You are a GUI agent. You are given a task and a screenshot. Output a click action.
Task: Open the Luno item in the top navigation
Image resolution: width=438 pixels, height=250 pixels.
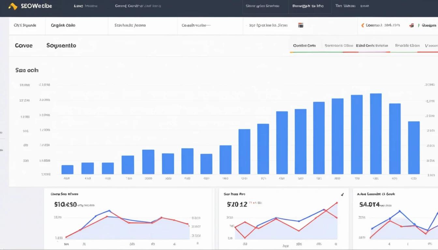pyautogui.click(x=79, y=6)
